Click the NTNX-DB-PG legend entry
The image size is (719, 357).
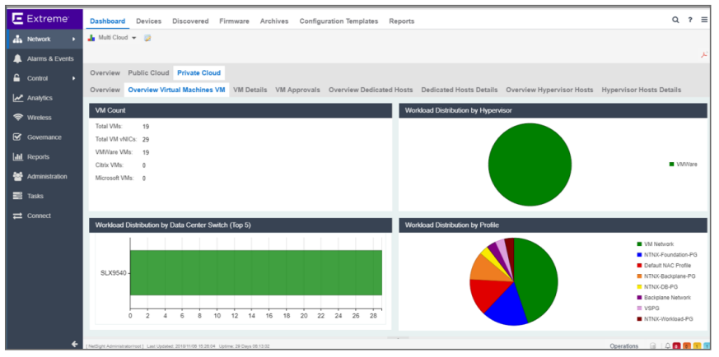[657, 286]
